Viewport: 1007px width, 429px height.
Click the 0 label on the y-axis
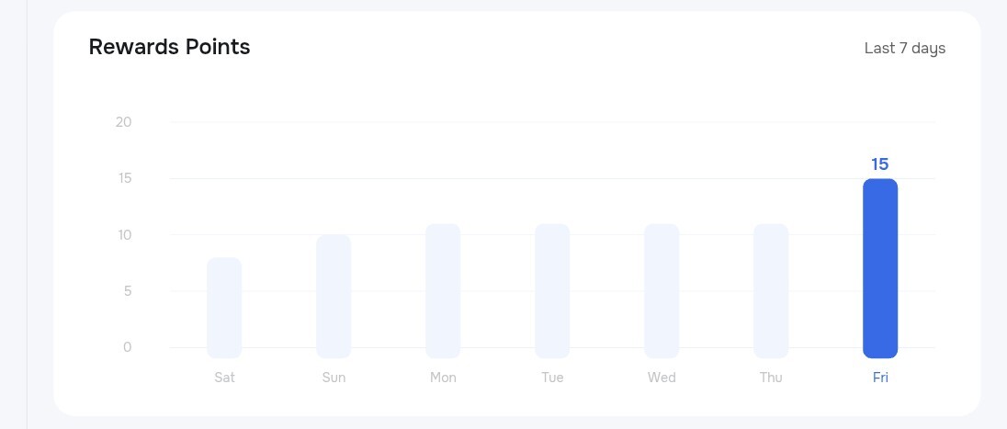pyautogui.click(x=127, y=347)
